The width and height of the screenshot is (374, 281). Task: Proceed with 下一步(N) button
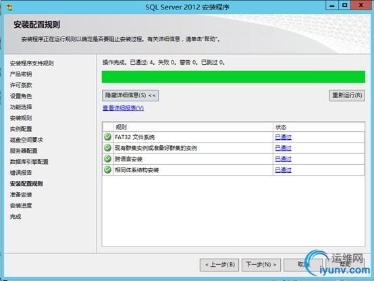tap(261, 265)
